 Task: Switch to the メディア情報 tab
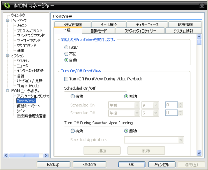(x=72, y=25)
